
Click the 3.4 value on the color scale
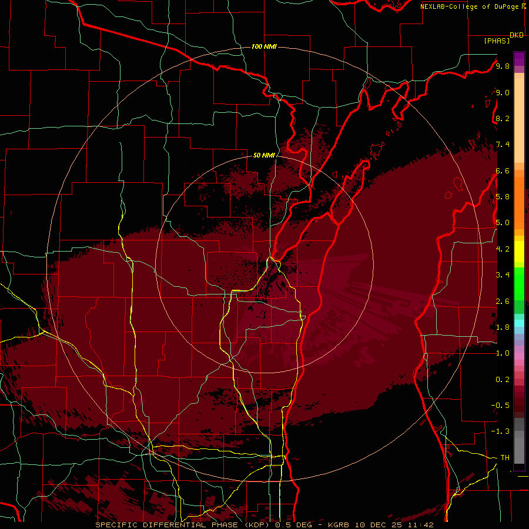pyautogui.click(x=503, y=275)
